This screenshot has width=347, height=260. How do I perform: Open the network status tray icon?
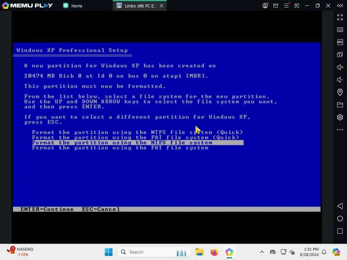click(283, 252)
